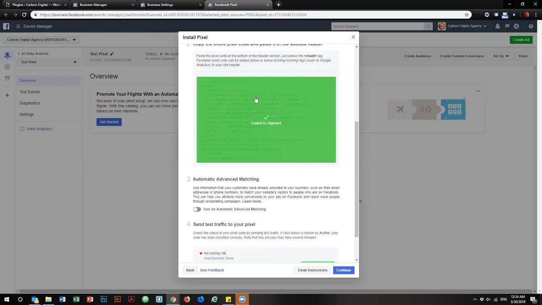Click the green copied pixel code box
This screenshot has height=305, width=542.
point(266,119)
